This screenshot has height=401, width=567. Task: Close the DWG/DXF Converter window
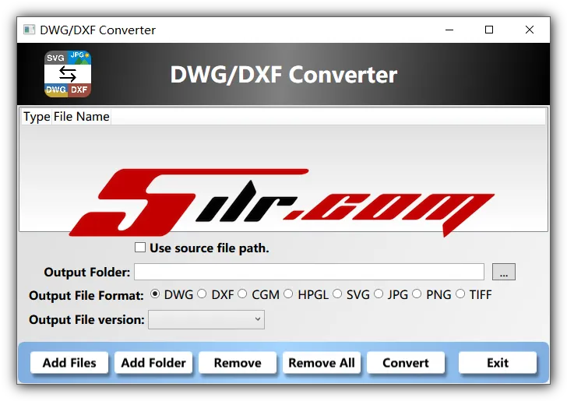tap(530, 30)
